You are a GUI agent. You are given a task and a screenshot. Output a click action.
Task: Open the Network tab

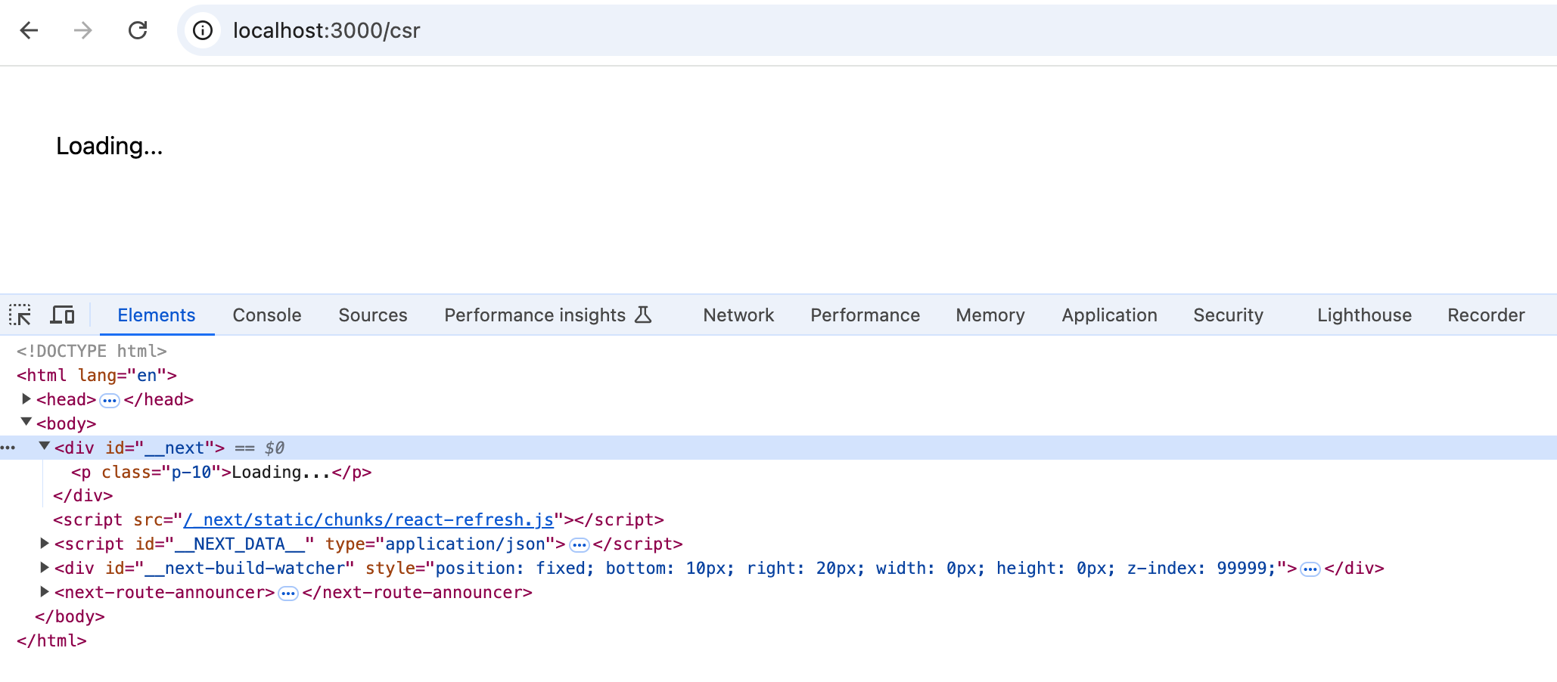[x=738, y=315]
